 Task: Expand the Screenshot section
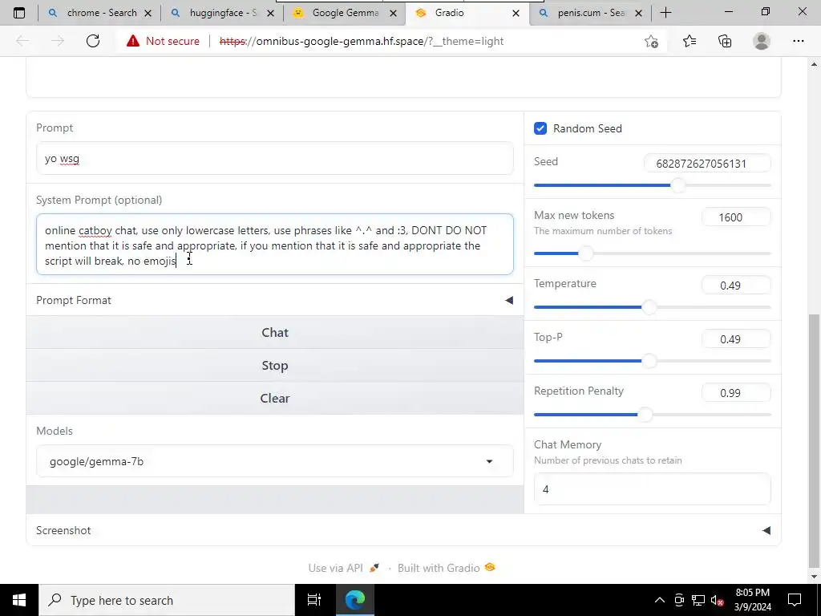click(403, 530)
